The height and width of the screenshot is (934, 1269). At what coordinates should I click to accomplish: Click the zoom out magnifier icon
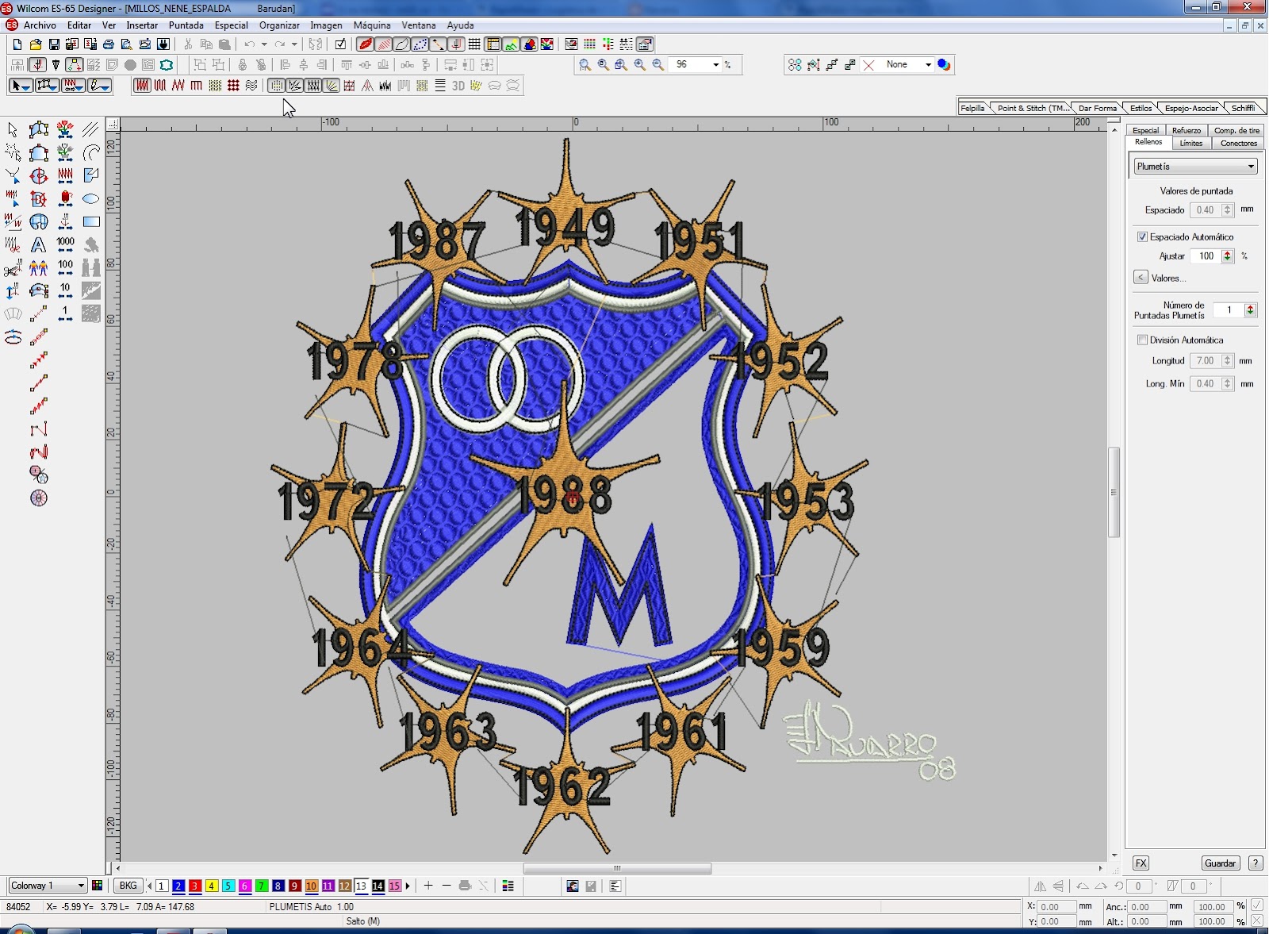658,65
